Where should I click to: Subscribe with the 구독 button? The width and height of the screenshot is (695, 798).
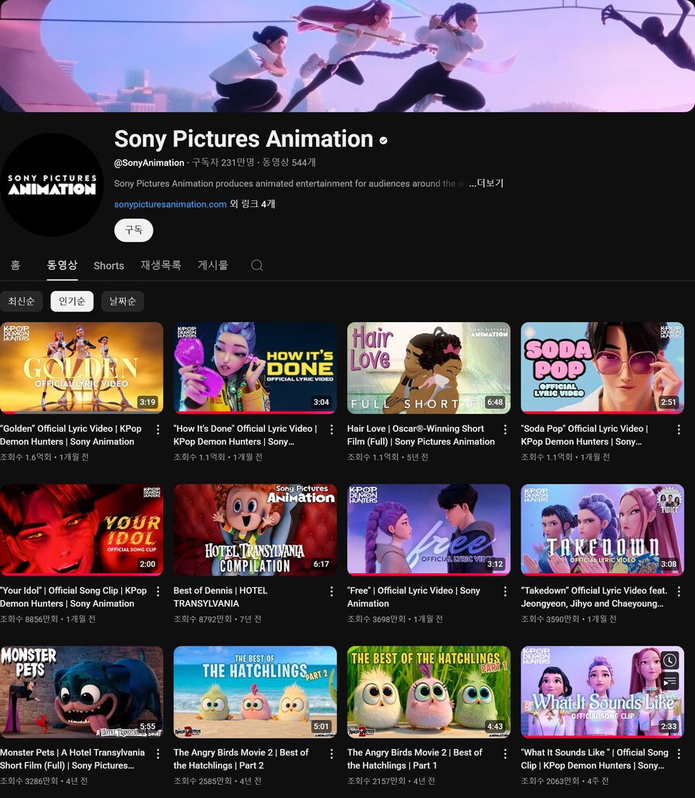pyautogui.click(x=134, y=230)
